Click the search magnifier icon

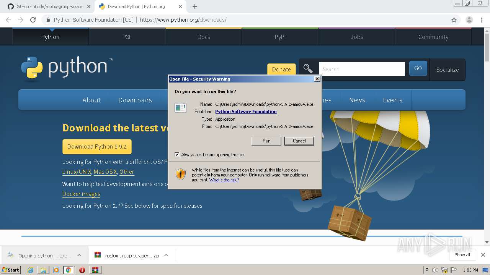(x=308, y=69)
